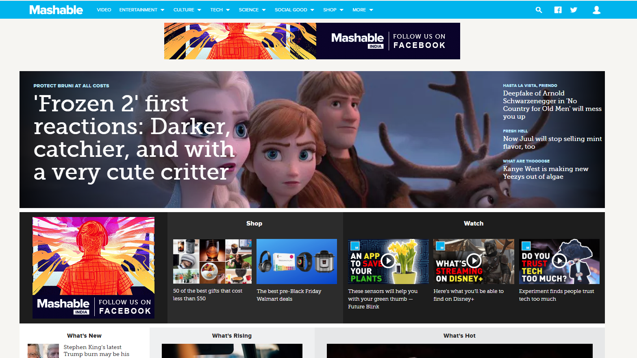Image resolution: width=637 pixels, height=358 pixels.
Task: Play the plant sensors app video
Action: (388, 260)
